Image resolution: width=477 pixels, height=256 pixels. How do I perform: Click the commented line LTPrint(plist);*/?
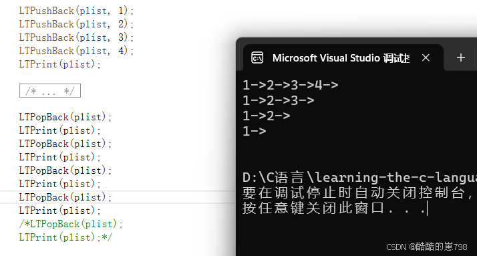65,237
